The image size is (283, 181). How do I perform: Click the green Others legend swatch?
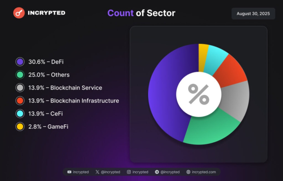click(20, 75)
